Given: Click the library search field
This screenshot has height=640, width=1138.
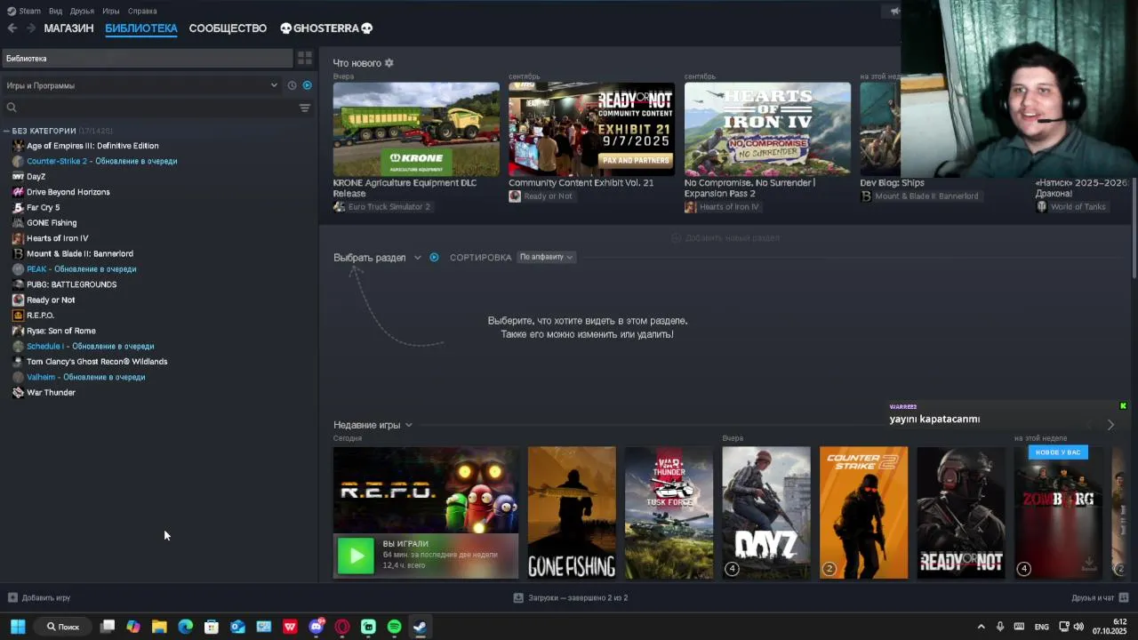Looking at the screenshot, I should [x=147, y=108].
